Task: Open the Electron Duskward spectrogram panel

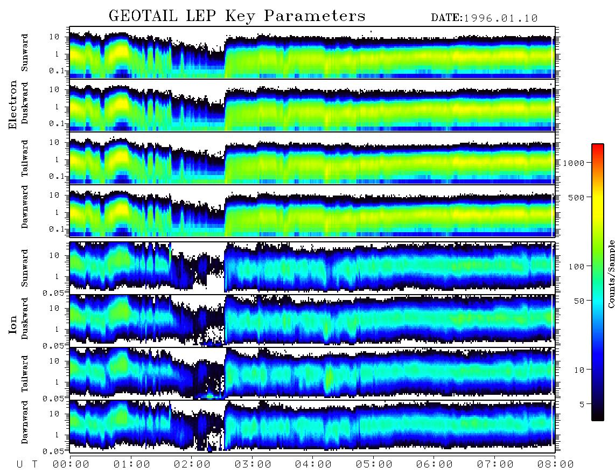Action: [x=312, y=105]
